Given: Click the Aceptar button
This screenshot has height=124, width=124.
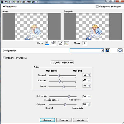Looking at the screenshot, I should pos(47,120).
